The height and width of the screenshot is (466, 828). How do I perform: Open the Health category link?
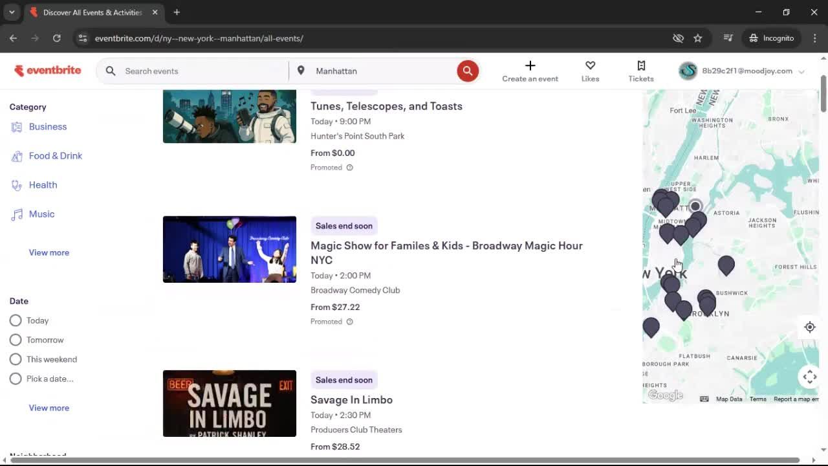point(43,185)
